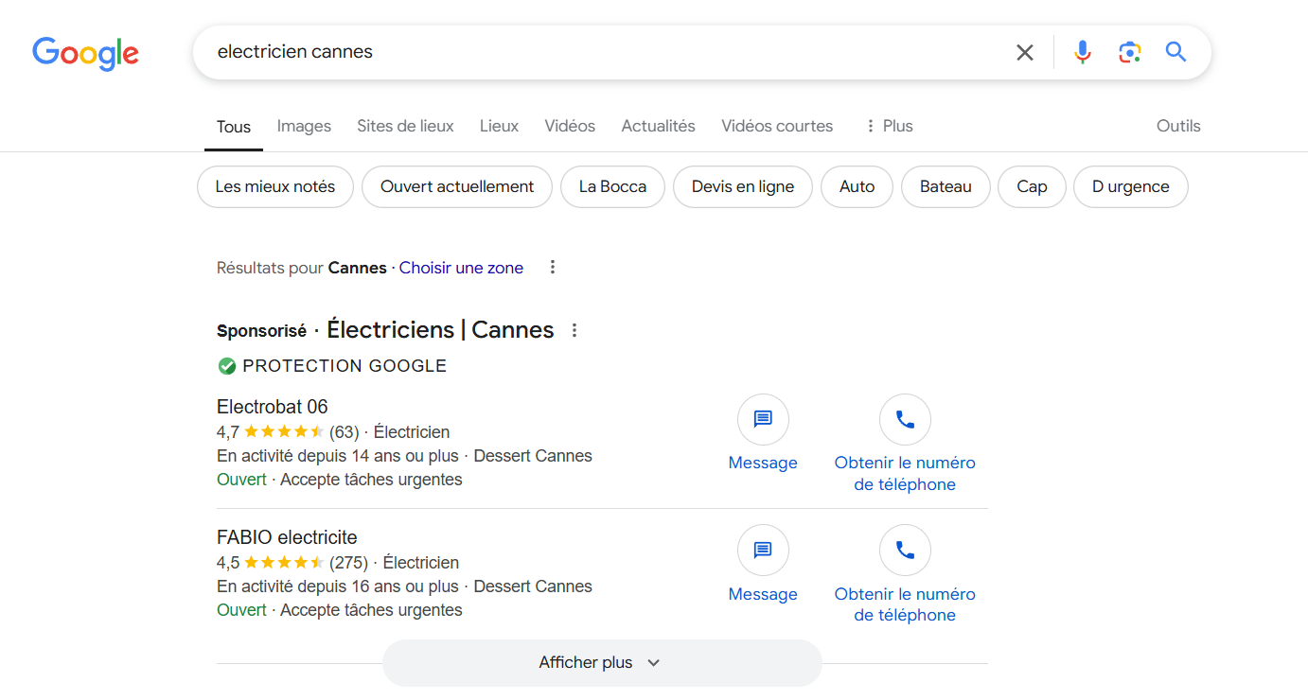The height and width of the screenshot is (700, 1308).
Task: Open sponsored Électriciens Cannes options menu
Action: [x=574, y=330]
